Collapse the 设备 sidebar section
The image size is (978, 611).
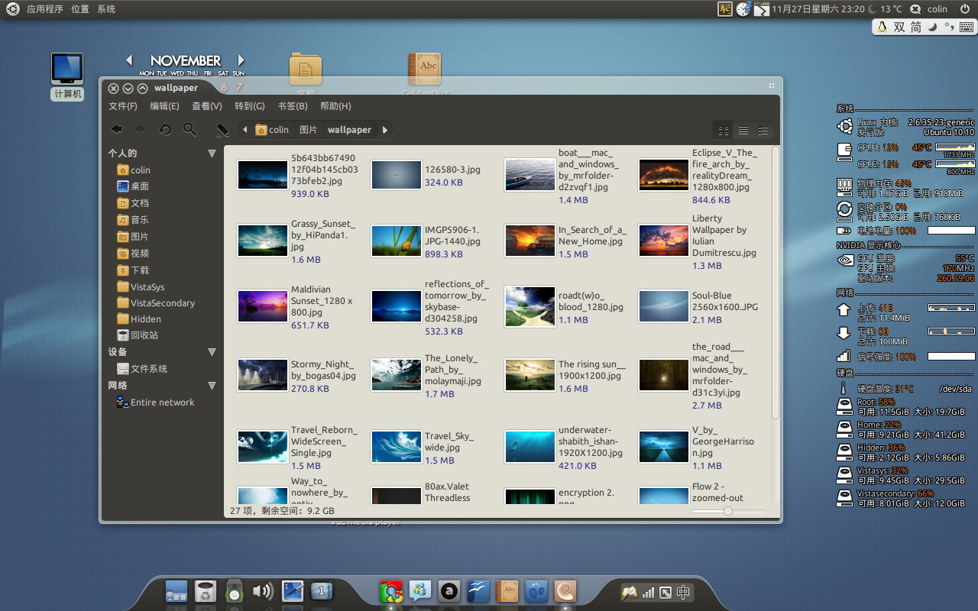(x=212, y=352)
